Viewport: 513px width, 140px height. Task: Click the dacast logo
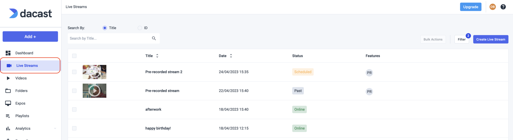pos(31,13)
